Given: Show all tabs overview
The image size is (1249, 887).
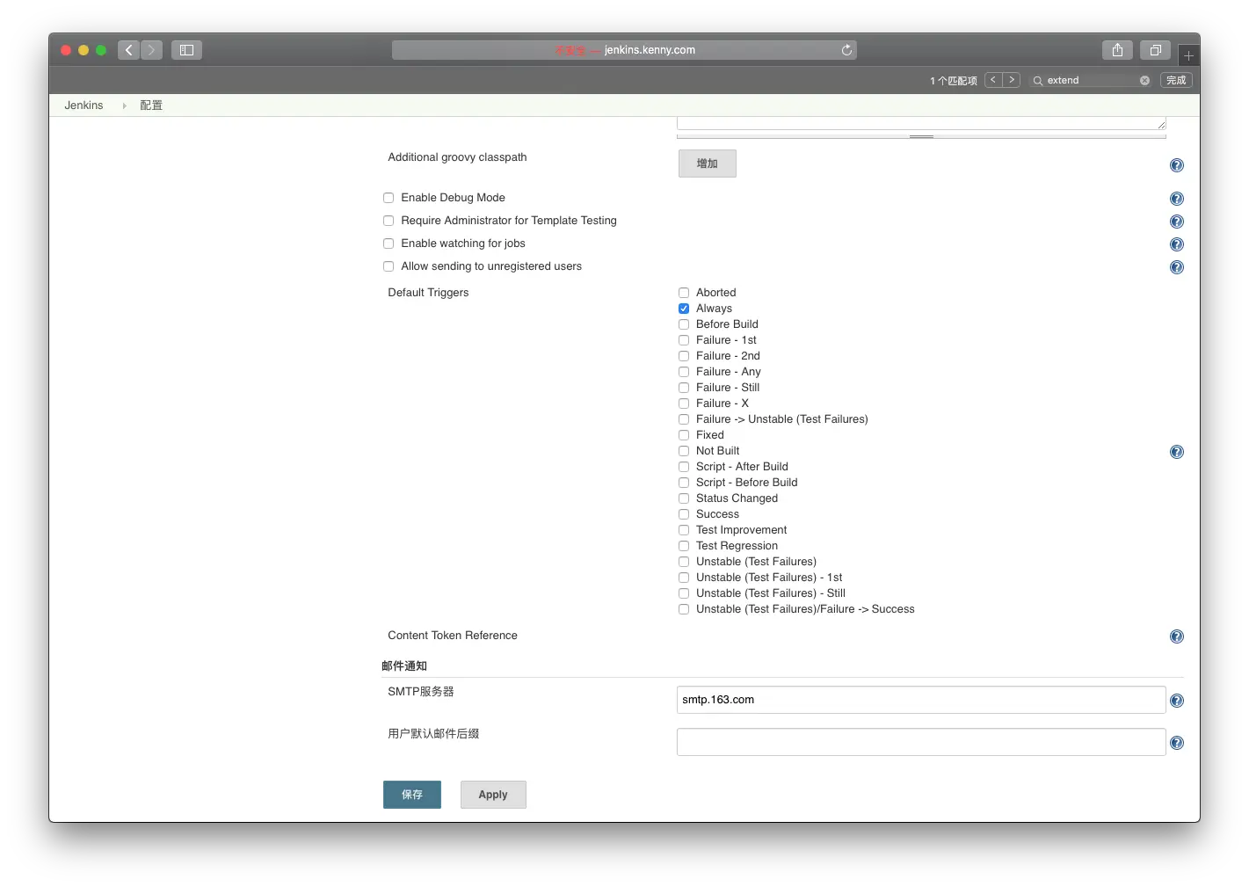Looking at the screenshot, I should click(x=1155, y=50).
